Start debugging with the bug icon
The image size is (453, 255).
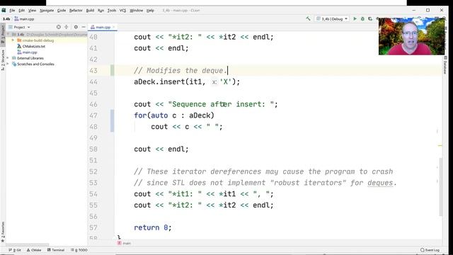pyautogui.click(x=362, y=19)
